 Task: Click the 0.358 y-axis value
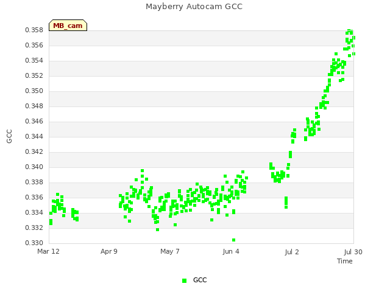[x=34, y=30]
